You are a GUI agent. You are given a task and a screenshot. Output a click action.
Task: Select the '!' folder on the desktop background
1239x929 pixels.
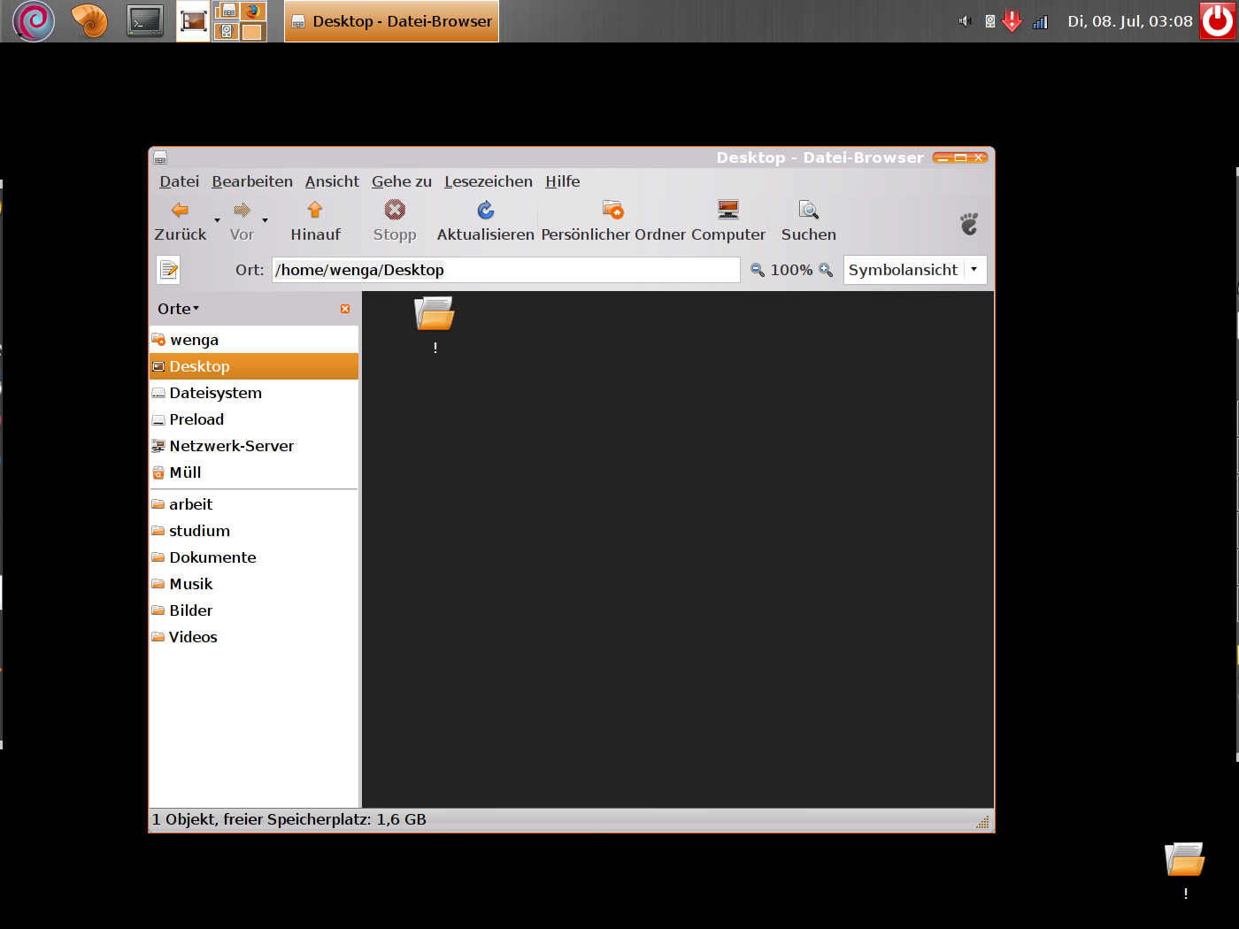point(1185,871)
